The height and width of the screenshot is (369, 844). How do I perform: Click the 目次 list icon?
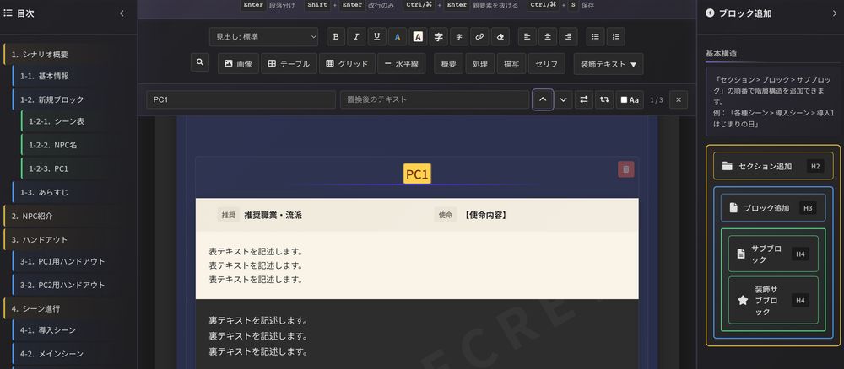click(8, 13)
